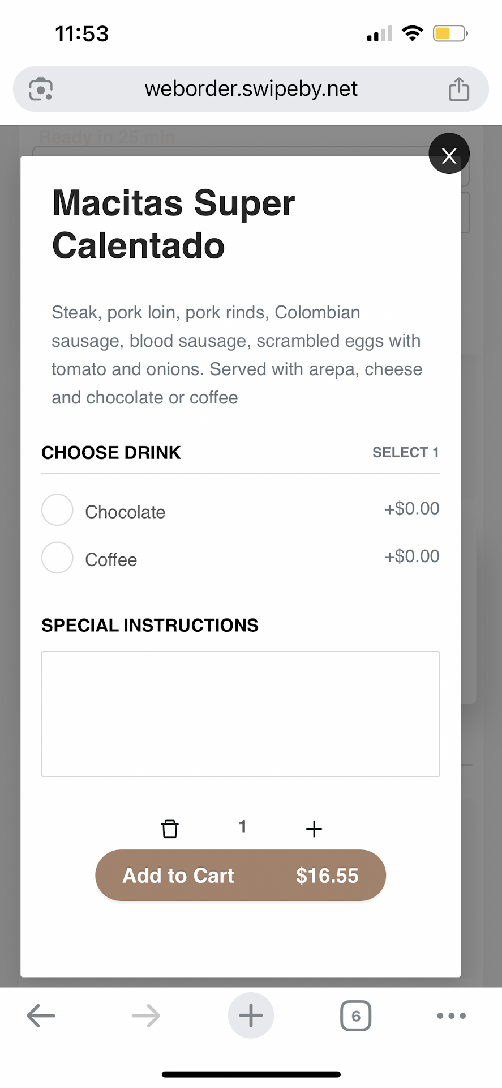This screenshot has width=502, height=1088.
Task: Tap the iOS home indicator bar
Action: [x=251, y=1074]
